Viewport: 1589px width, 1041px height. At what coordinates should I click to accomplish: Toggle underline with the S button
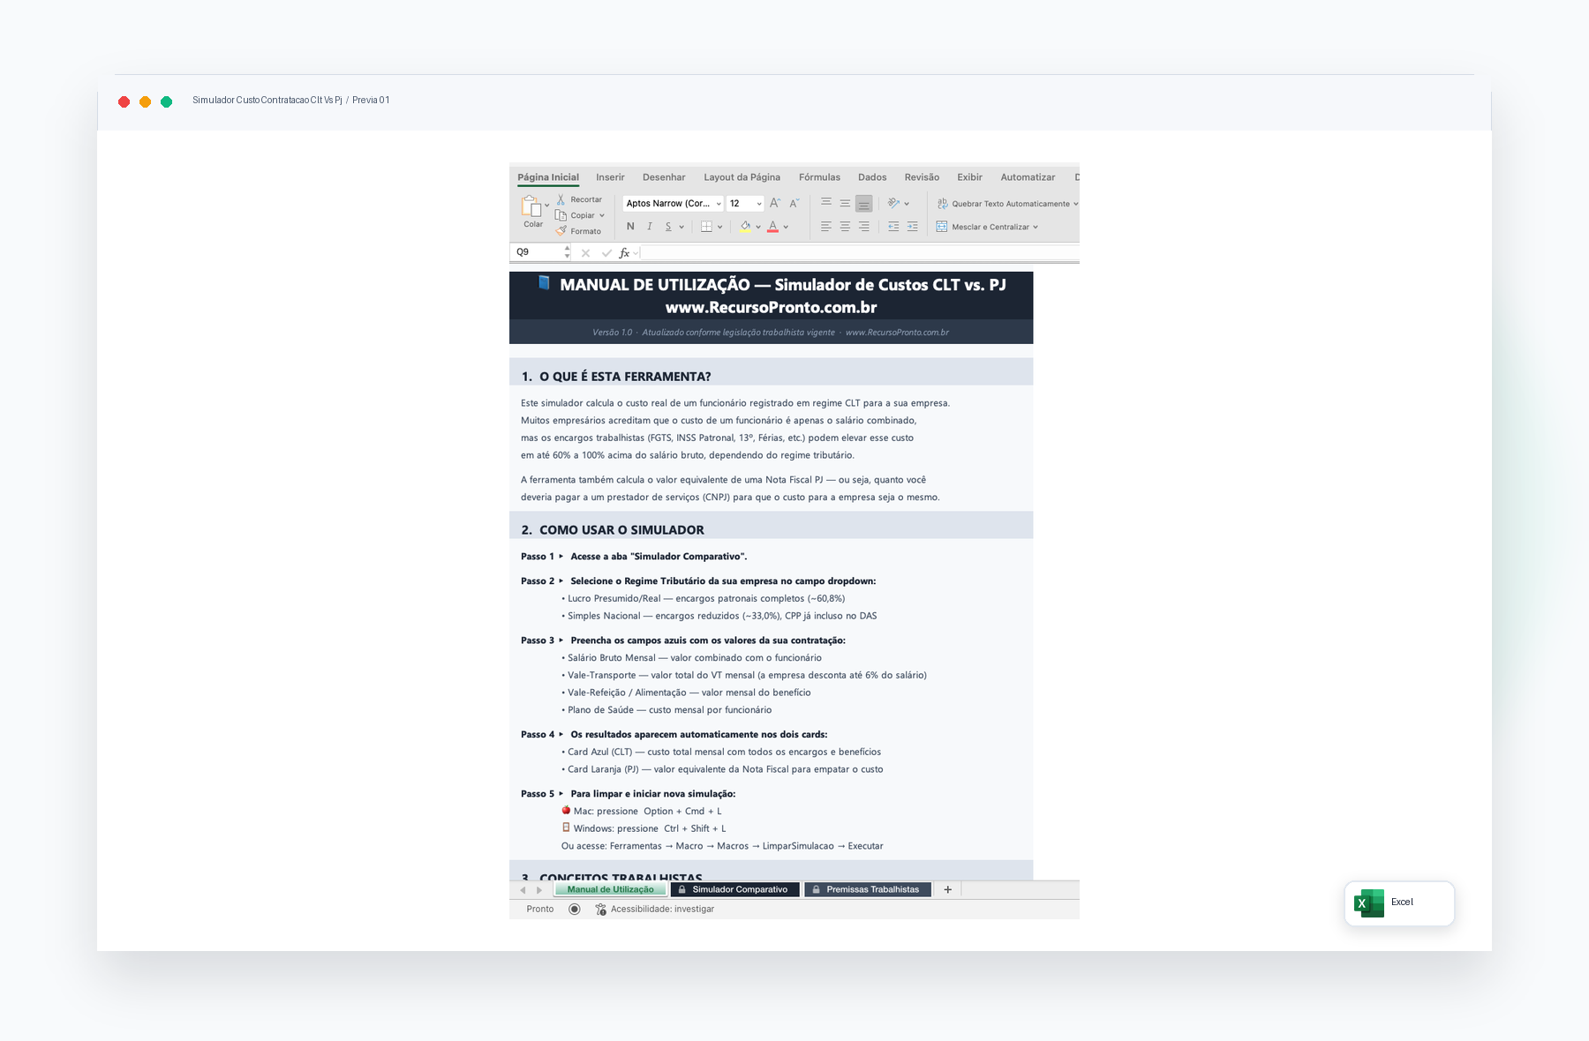click(668, 227)
